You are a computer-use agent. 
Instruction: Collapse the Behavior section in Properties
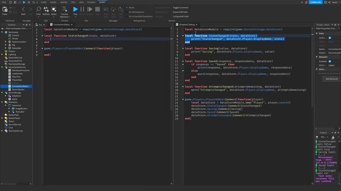coord(316,57)
